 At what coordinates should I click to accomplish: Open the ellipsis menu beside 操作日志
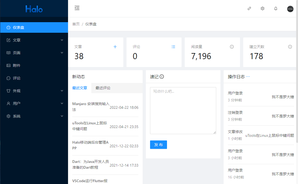248,77
